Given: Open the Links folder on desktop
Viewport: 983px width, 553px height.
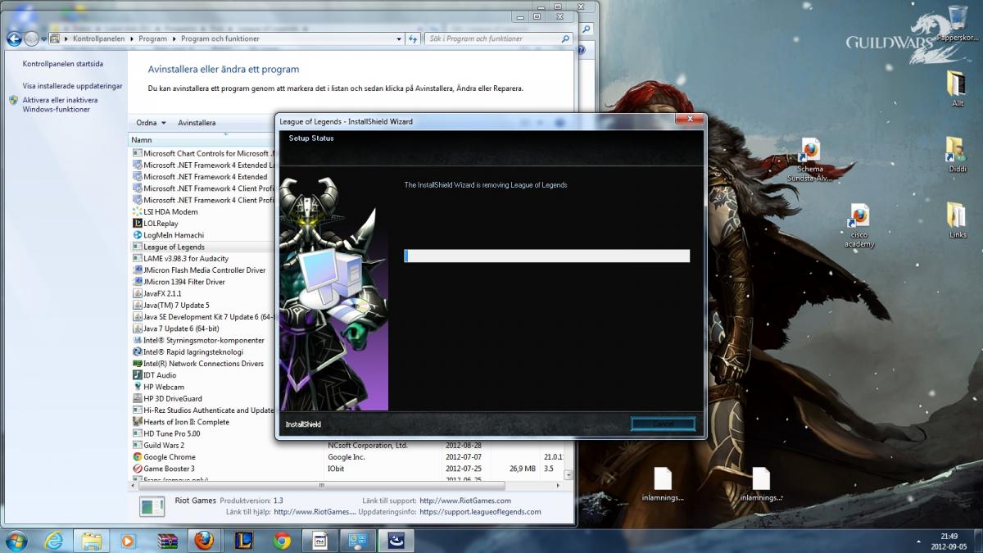Looking at the screenshot, I should click(x=957, y=220).
